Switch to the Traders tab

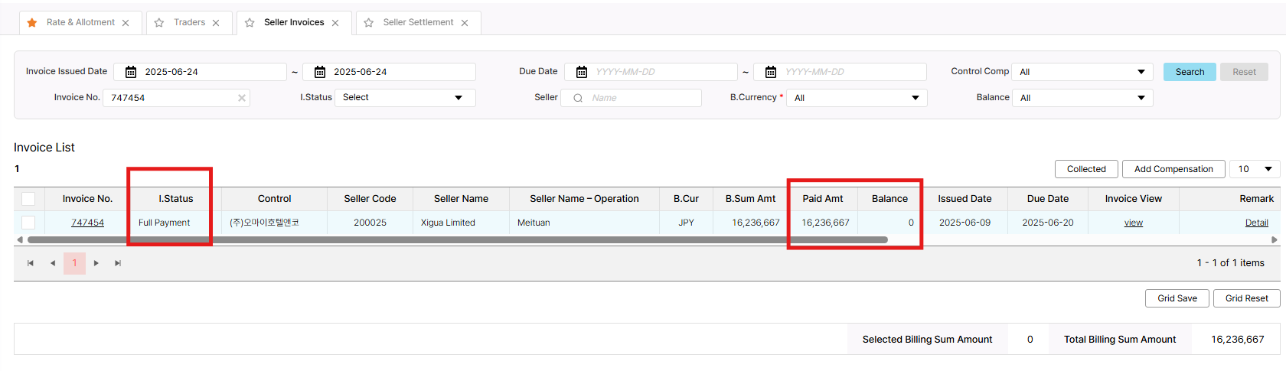coord(189,23)
